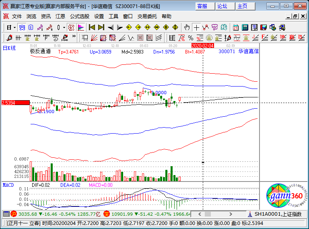Toggle the pink flag chart icon

tap(81, 27)
